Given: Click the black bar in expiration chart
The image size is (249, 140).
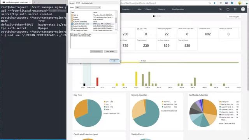Looking at the screenshot, I should (x=84, y=85).
